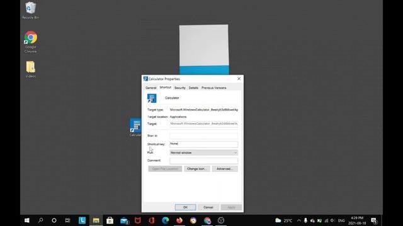
Task: Open Microsoft Office from taskbar
Action: pyautogui.click(x=152, y=220)
